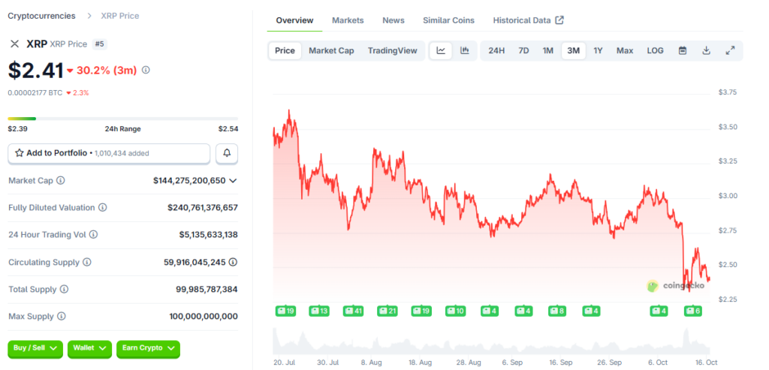The image size is (769, 370).
Task: Open the Buy / Sell dropdown
Action: coord(35,348)
